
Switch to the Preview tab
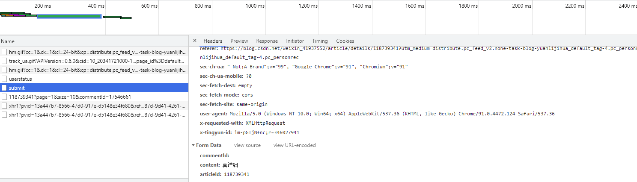[239, 41]
